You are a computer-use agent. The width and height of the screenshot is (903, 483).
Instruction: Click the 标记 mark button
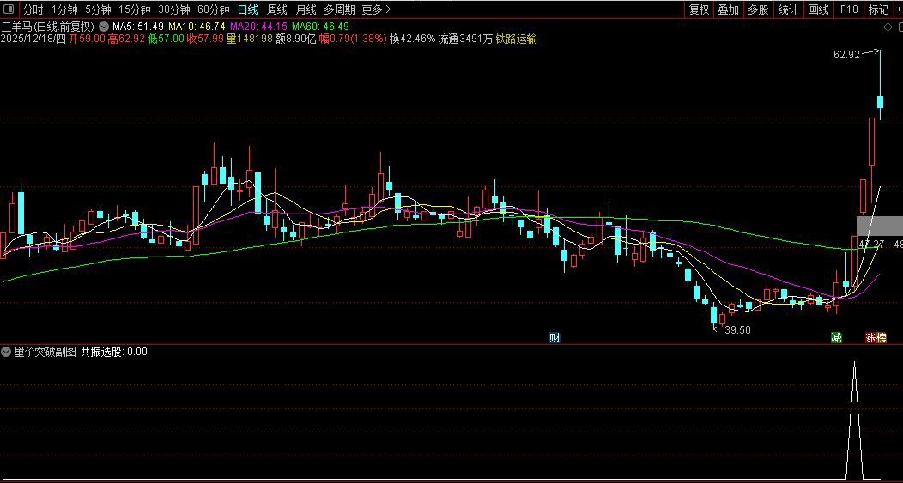pos(878,9)
